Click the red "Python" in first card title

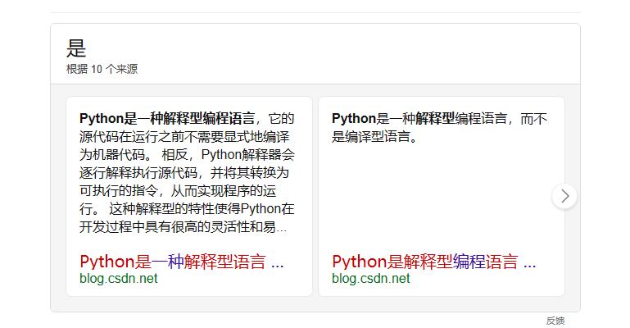pyautogui.click(x=107, y=262)
